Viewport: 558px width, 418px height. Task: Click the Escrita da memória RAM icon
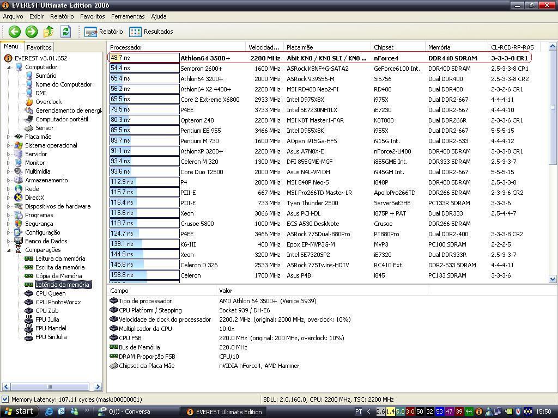click(29, 267)
